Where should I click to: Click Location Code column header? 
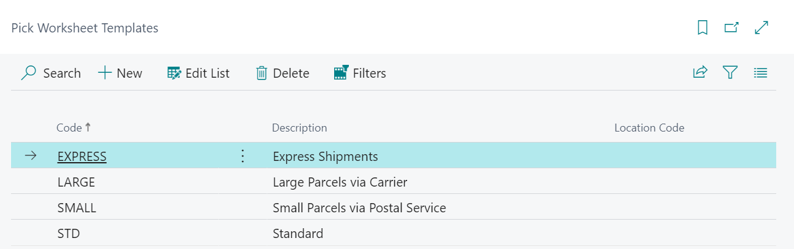click(649, 128)
